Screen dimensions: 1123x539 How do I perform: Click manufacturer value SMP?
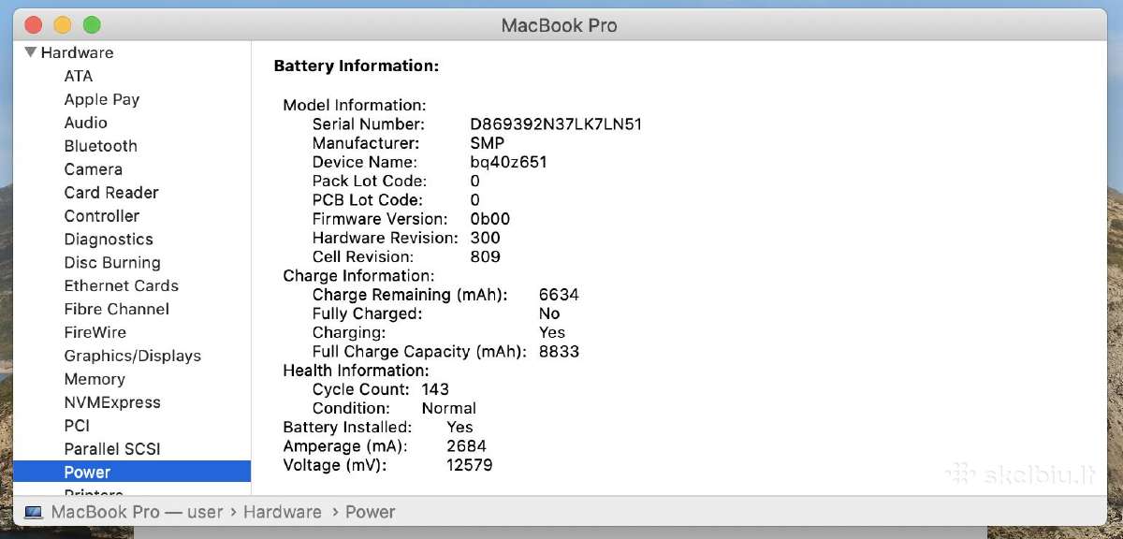click(x=487, y=143)
